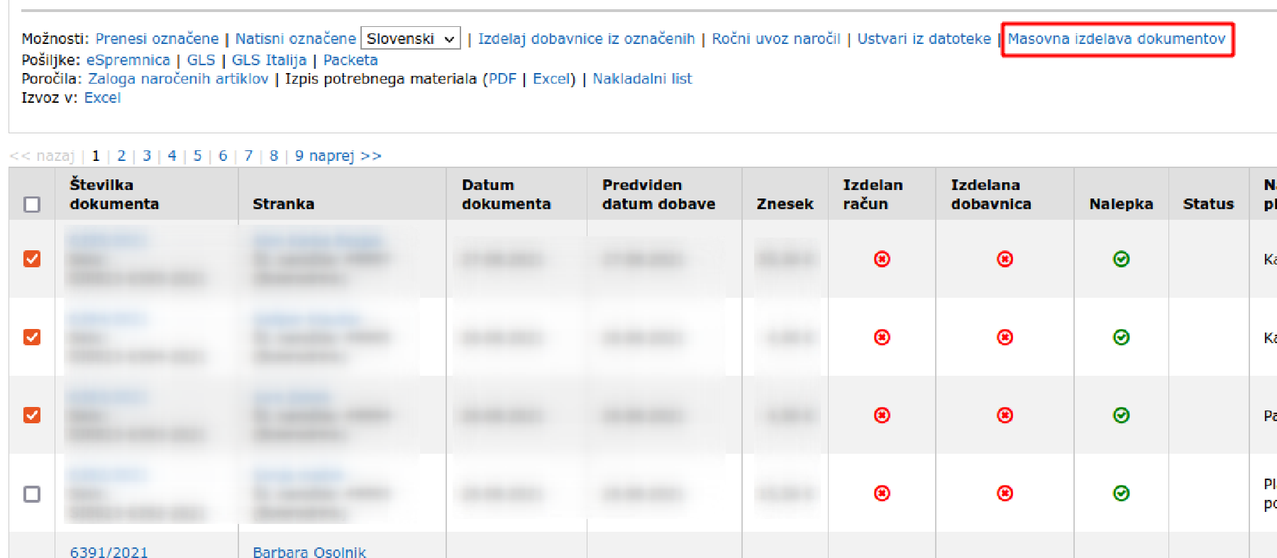1277x558 pixels.
Task: Check the unchecked fourth row checkbox
Action: coord(32,493)
